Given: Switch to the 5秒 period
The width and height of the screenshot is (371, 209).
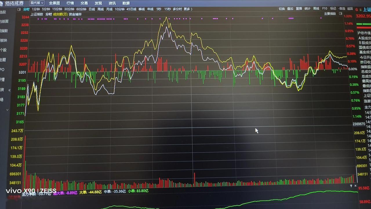Looking at the screenshot, I should pos(159,9).
